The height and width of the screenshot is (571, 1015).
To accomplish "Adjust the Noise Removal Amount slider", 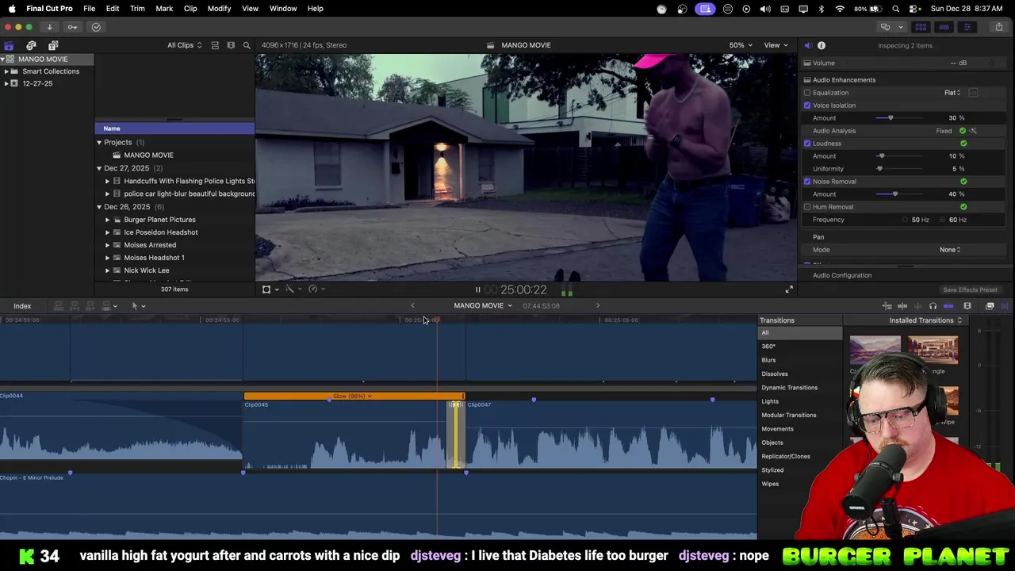I will click(x=895, y=194).
